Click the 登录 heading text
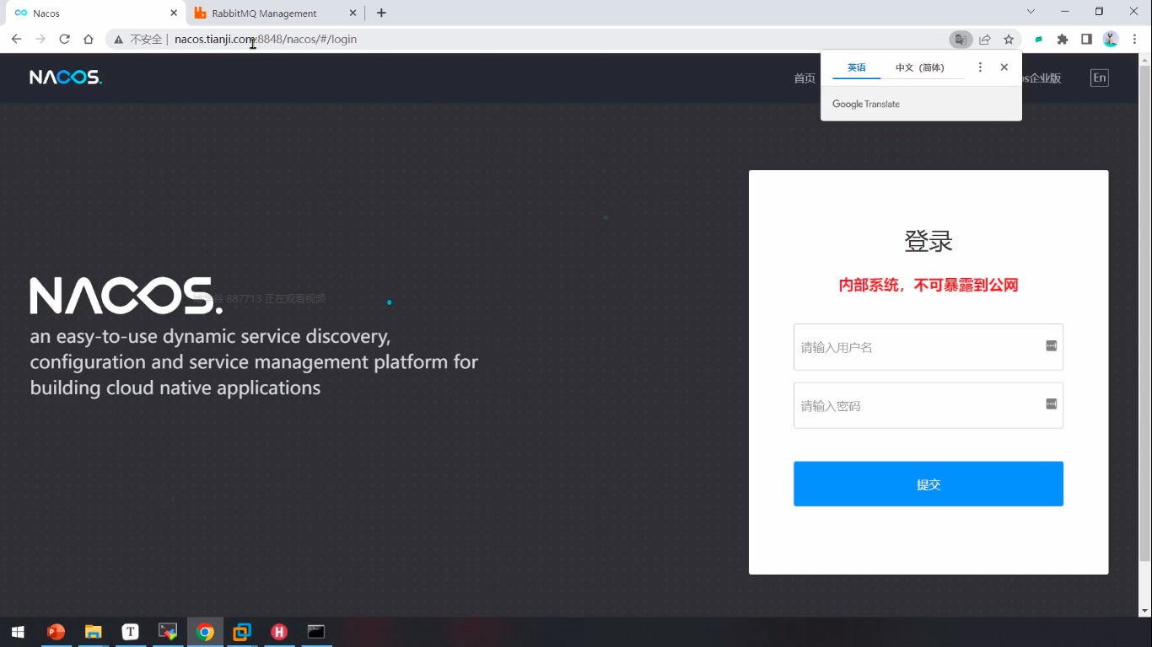 coord(929,242)
